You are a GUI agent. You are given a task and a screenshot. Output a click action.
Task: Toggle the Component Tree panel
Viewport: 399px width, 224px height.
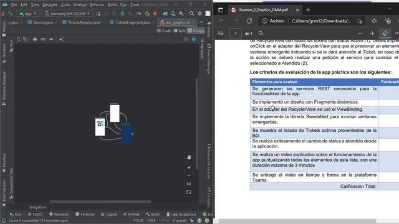point(11,183)
